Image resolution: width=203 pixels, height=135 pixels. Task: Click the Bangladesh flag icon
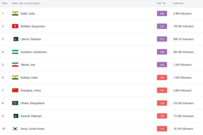(15, 103)
